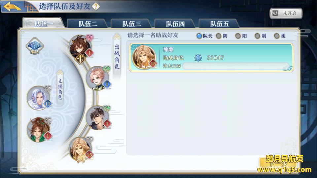The height and width of the screenshot is (178, 317).
Task: Click the blonde level 15 character in team arc
Action: pos(80,149)
